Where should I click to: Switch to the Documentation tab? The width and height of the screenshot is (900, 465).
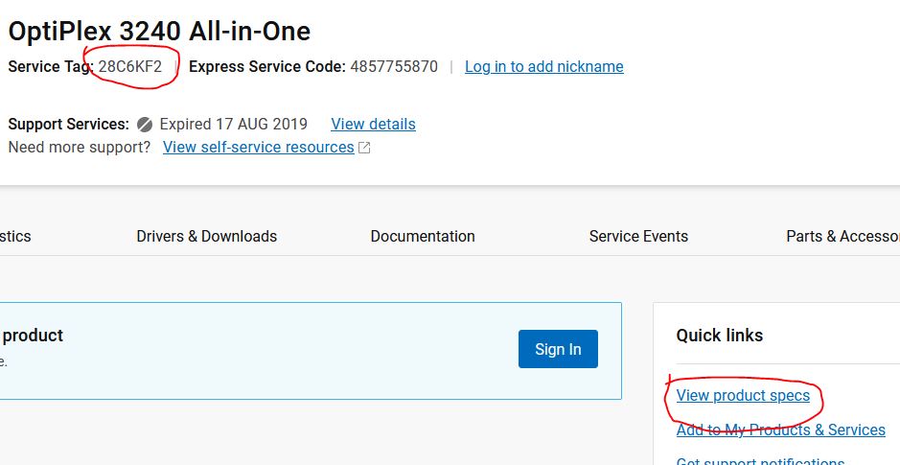pos(423,236)
